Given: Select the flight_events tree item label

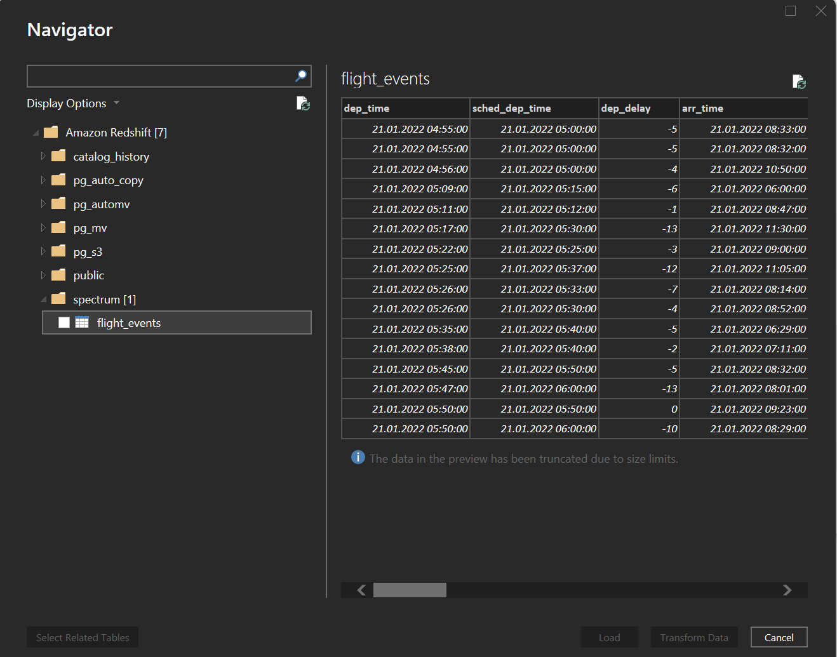Looking at the screenshot, I should click(129, 323).
